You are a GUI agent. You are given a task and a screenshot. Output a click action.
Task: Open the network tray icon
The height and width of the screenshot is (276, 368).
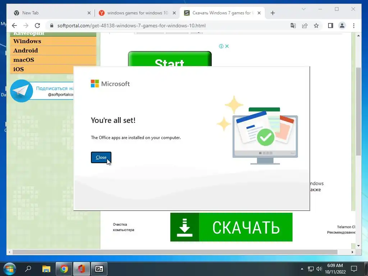(x=311, y=269)
